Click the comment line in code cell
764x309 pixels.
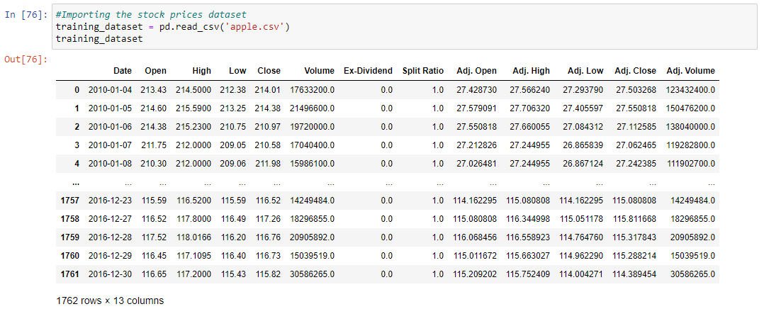[151, 15]
